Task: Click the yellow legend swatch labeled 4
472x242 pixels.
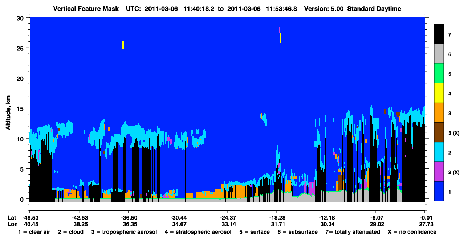Action: tap(439, 93)
